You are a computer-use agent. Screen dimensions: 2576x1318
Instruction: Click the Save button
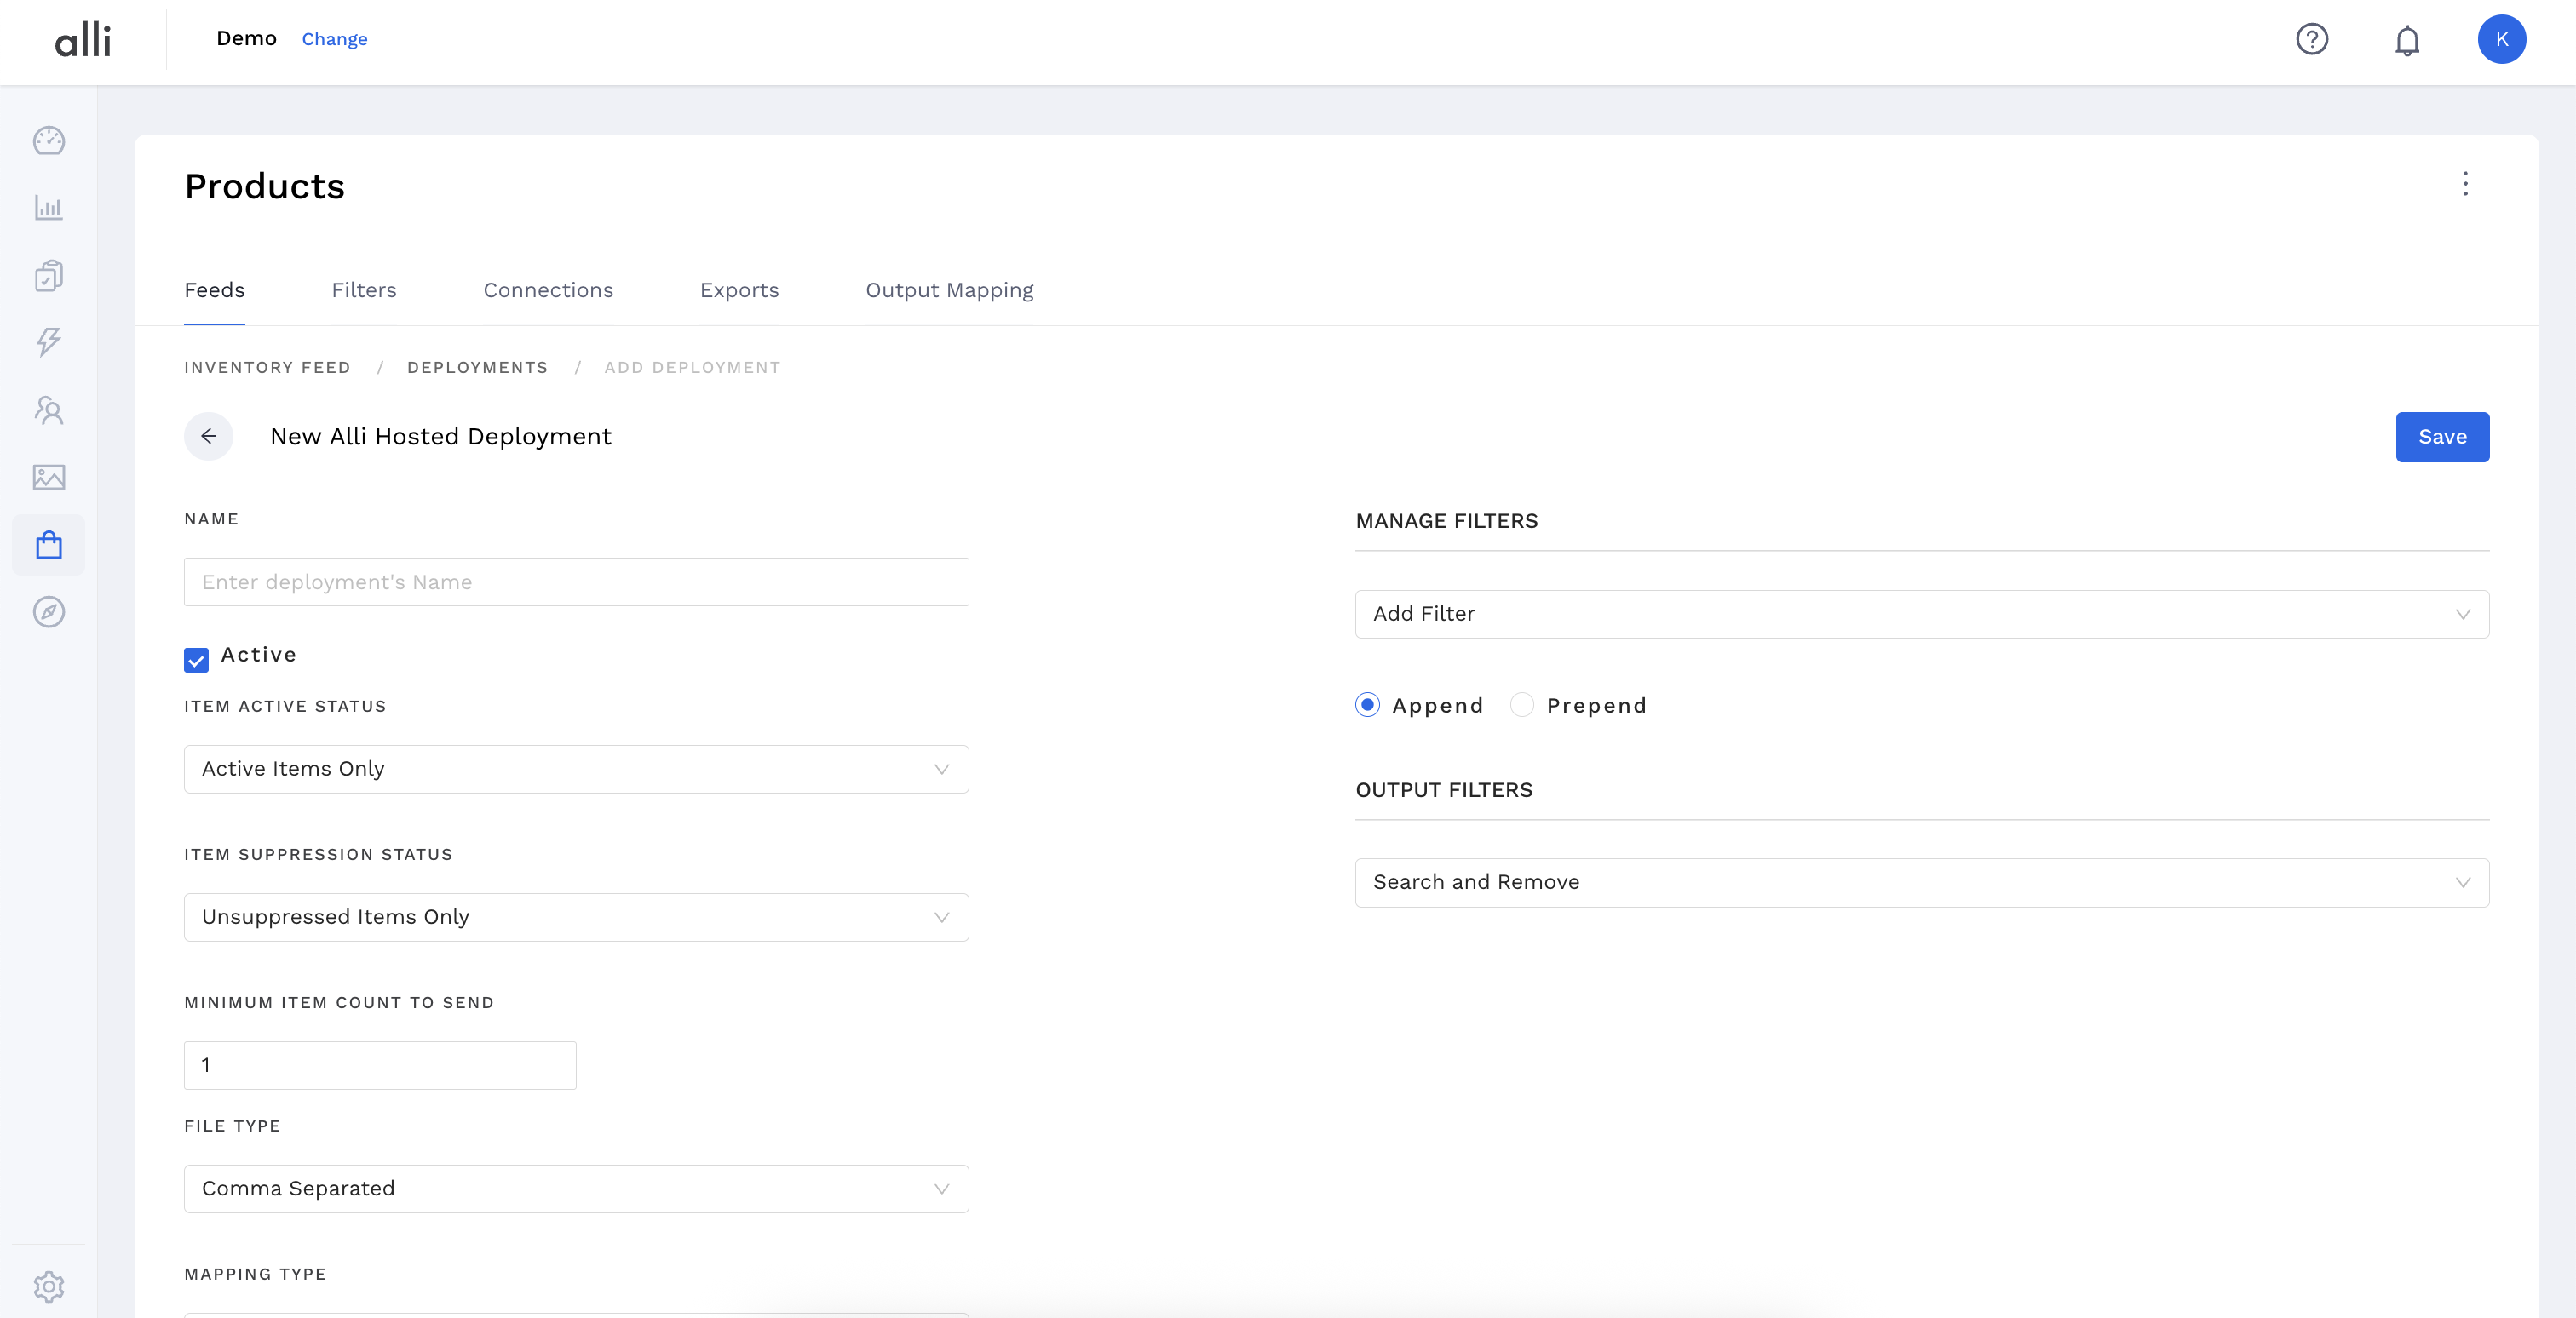point(2441,437)
